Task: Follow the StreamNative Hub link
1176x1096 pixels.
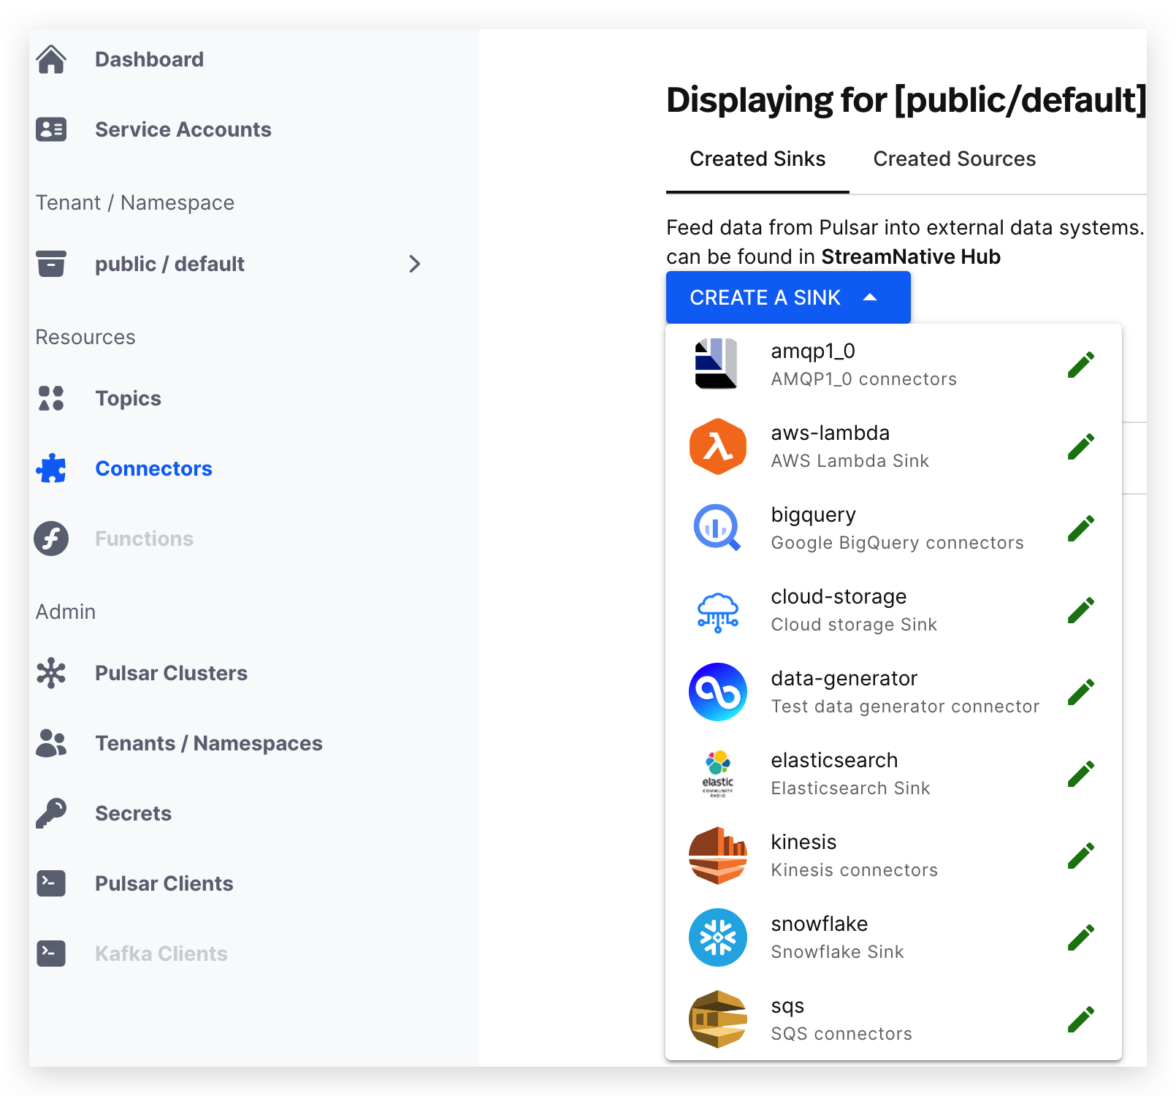Action: [x=910, y=256]
